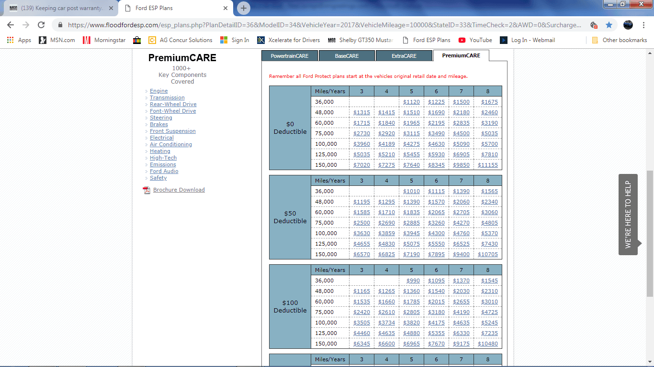Open the blocked cookies indicator in address bar
Image resolution: width=654 pixels, height=367 pixels.
pyautogui.click(x=594, y=25)
